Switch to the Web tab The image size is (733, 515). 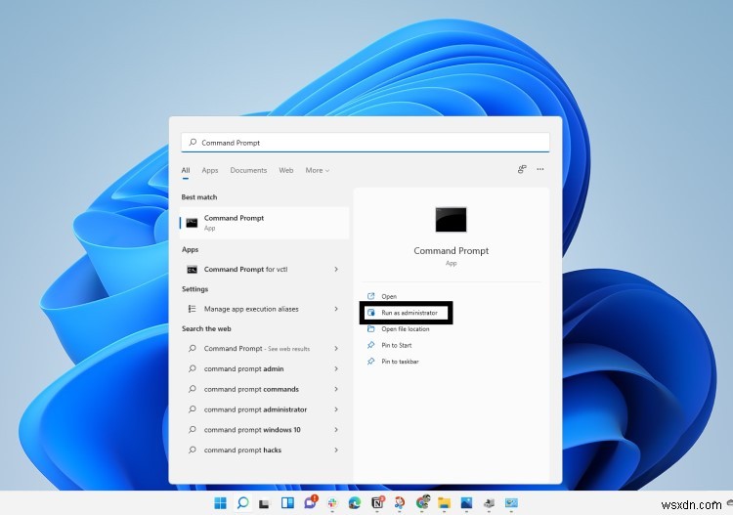[286, 170]
